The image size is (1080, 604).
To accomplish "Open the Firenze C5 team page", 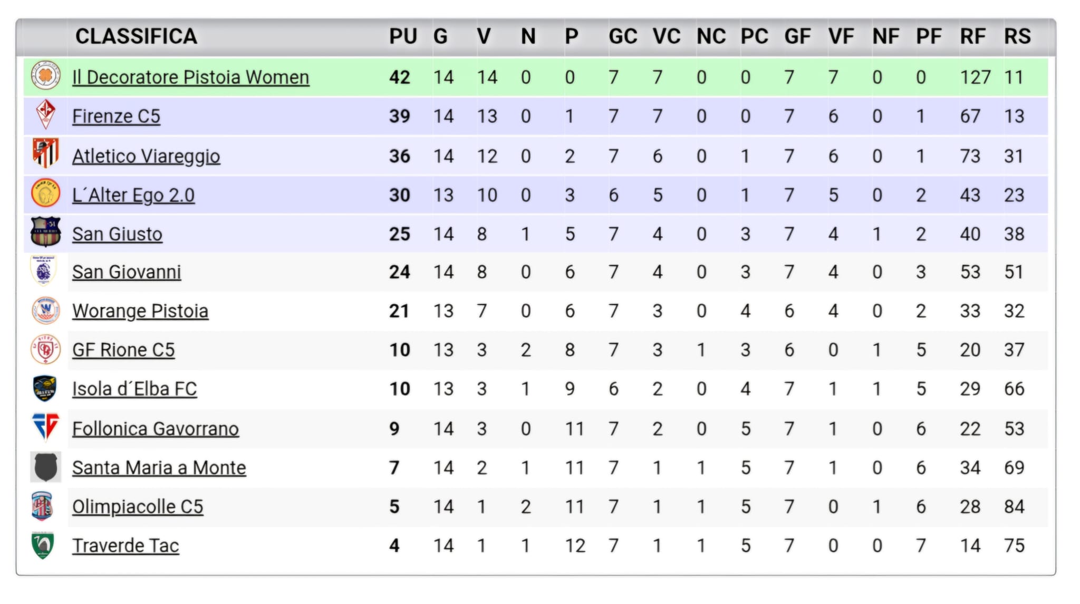I will tap(116, 116).
